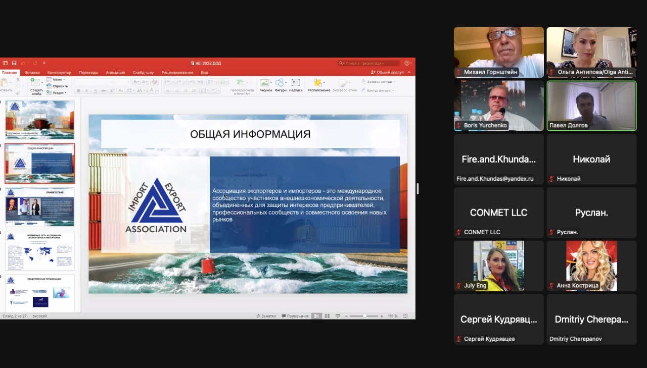647x368 pixels.
Task: Select slide 1 thumbnail with ship
Action: (x=40, y=120)
